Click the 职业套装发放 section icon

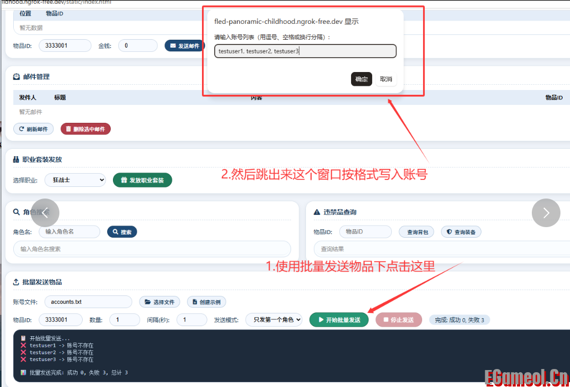pos(16,159)
